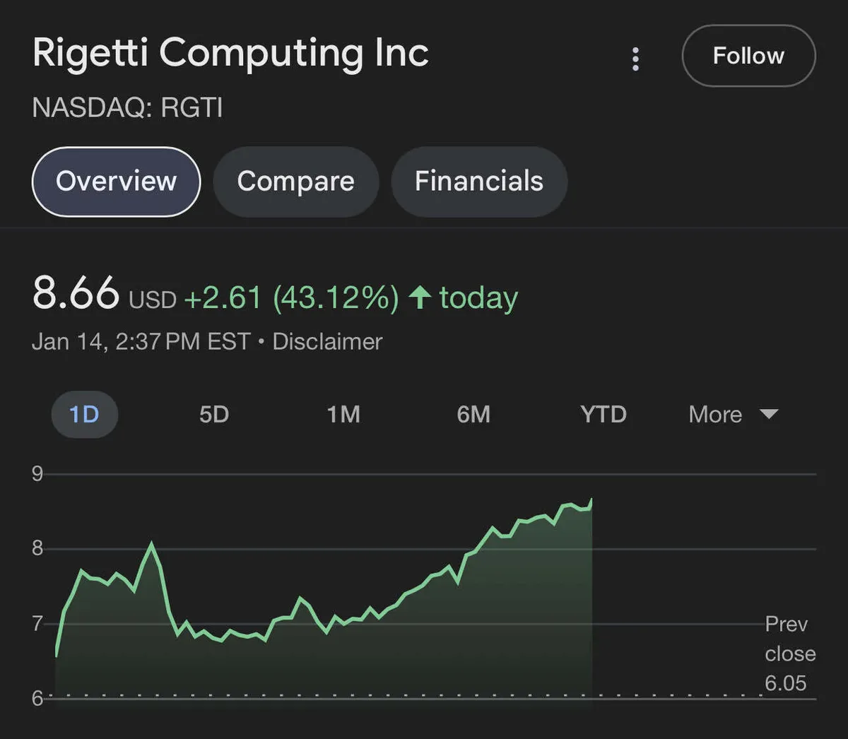Select the Overview tab
This screenshot has height=739, width=848.
coord(117,182)
